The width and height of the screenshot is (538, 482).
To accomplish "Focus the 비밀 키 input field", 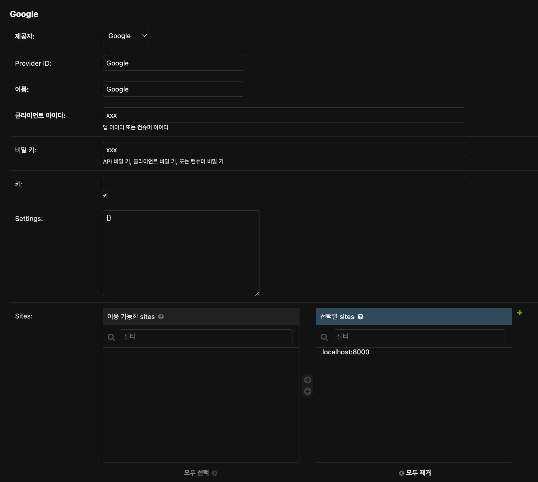I will (x=284, y=149).
